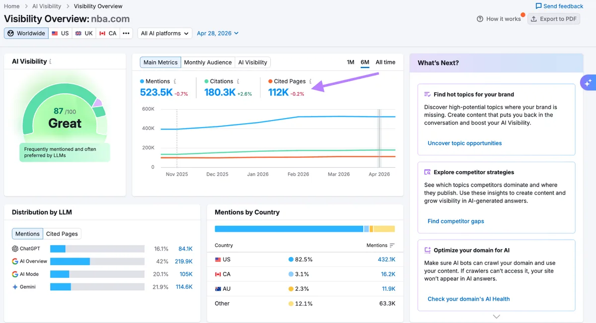Screen dimensions: 596x323
Task: Click the Mentions by Country stacked bar
Action: pos(304,229)
